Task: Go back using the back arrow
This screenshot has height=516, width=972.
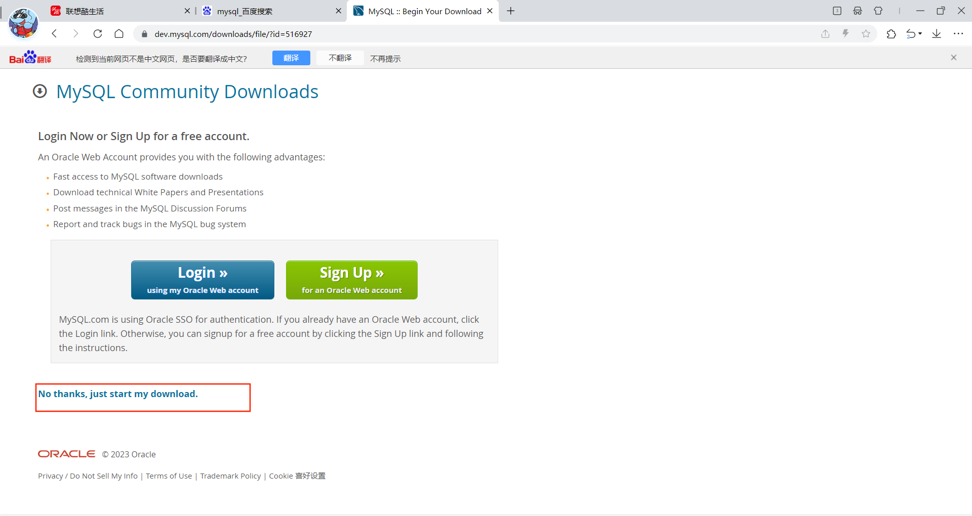Action: 55,34
